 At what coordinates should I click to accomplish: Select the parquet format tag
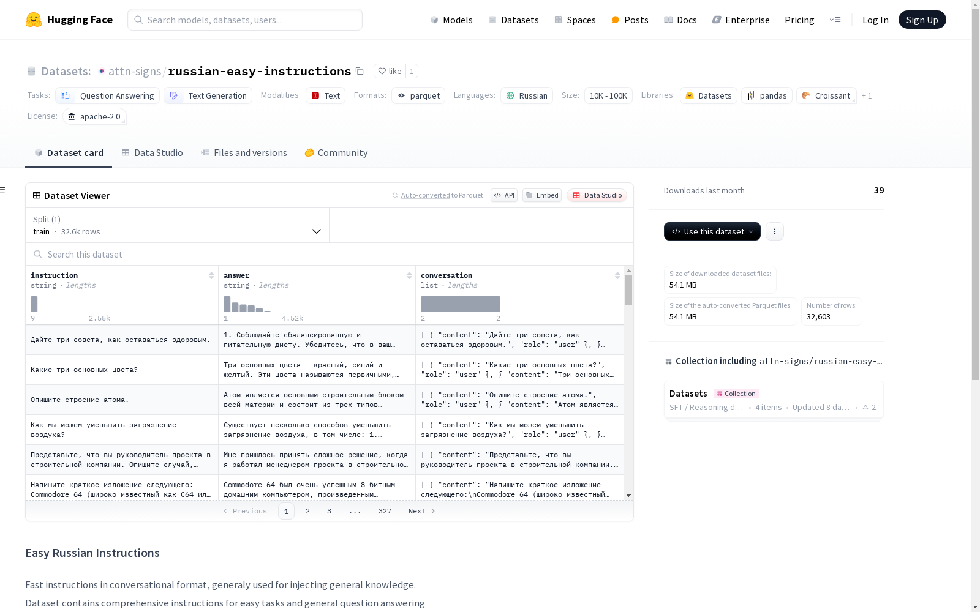[418, 95]
